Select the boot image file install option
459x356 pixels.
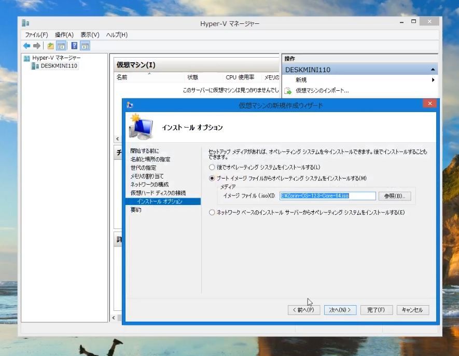[x=211, y=178]
